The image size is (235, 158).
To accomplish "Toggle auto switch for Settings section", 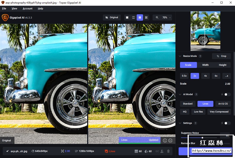I will pyautogui.click(x=227, y=123).
